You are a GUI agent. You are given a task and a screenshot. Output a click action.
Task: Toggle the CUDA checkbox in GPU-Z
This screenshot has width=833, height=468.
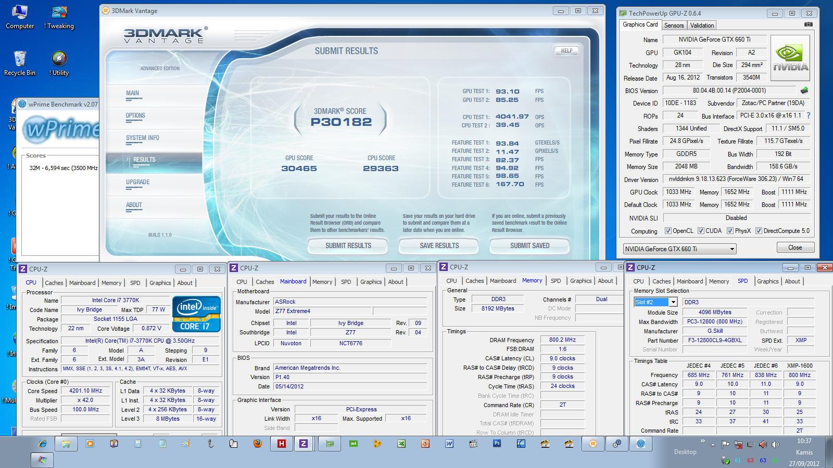tap(701, 231)
